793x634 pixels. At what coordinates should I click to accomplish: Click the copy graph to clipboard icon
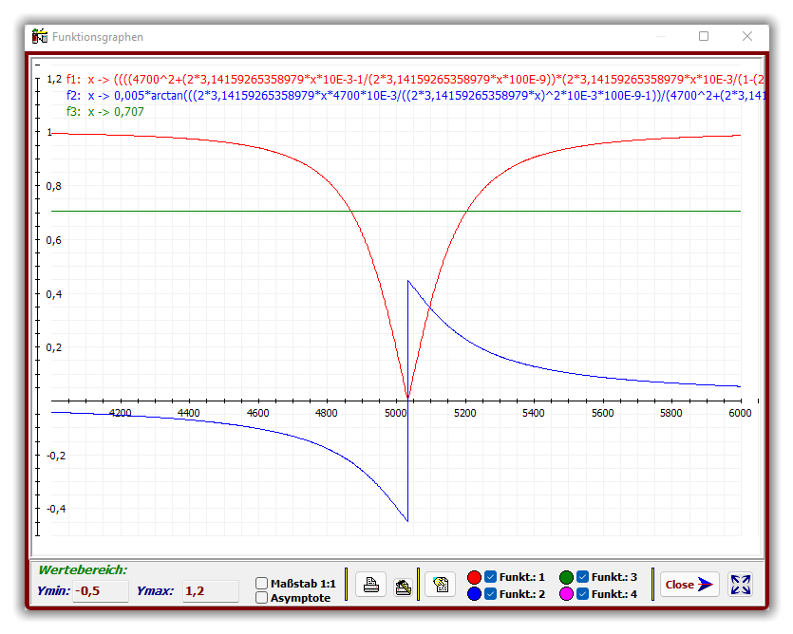[440, 585]
